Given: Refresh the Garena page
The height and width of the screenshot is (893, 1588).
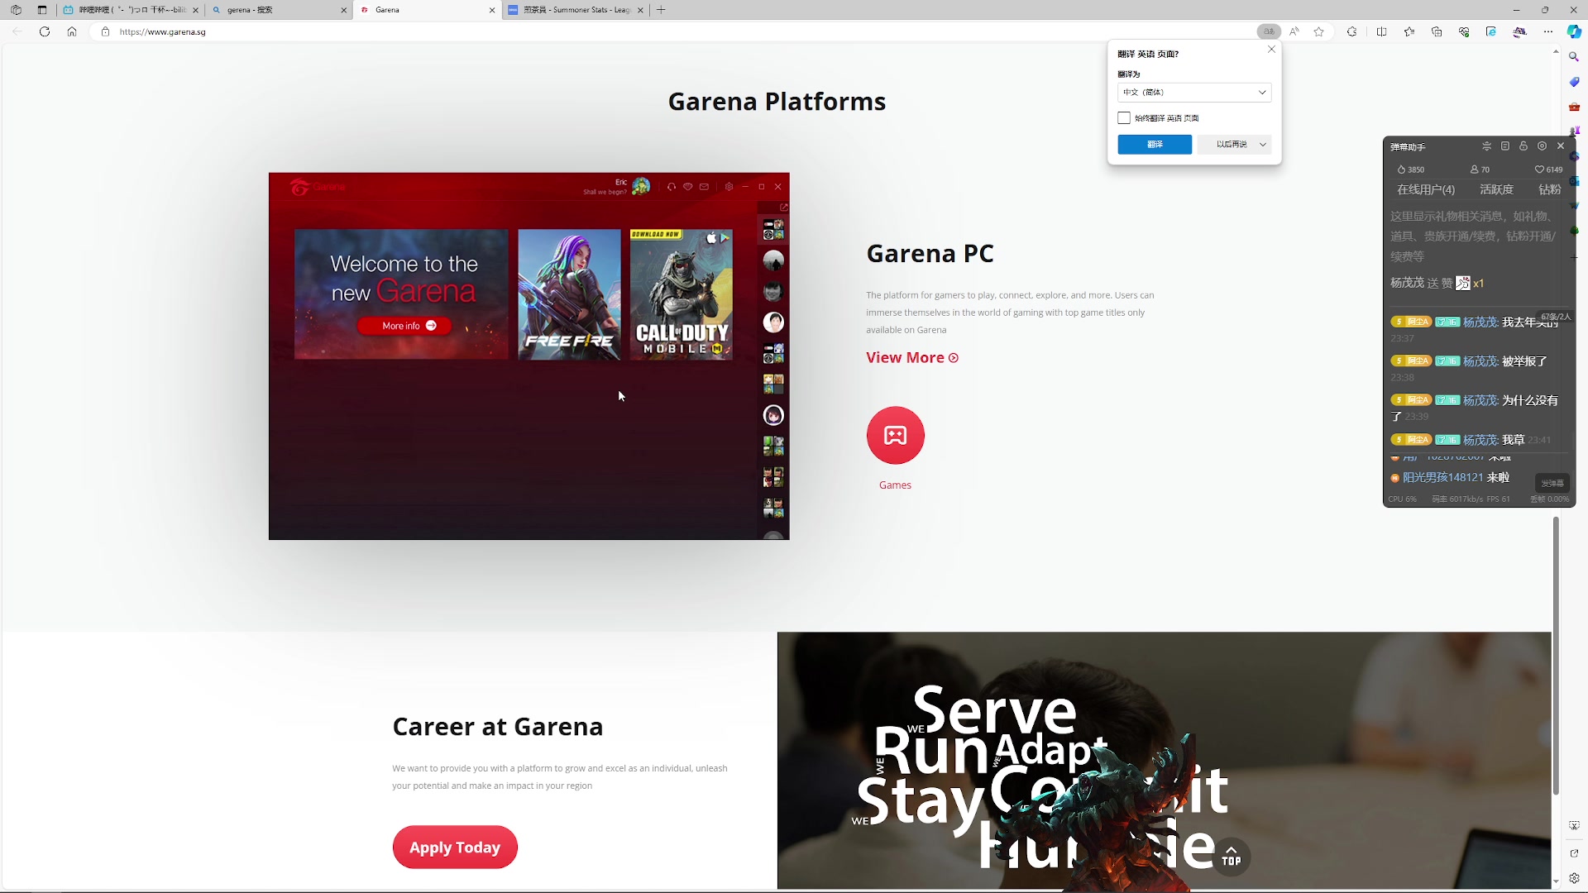Looking at the screenshot, I should (45, 31).
